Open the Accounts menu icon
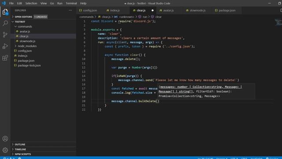 coord(5,138)
